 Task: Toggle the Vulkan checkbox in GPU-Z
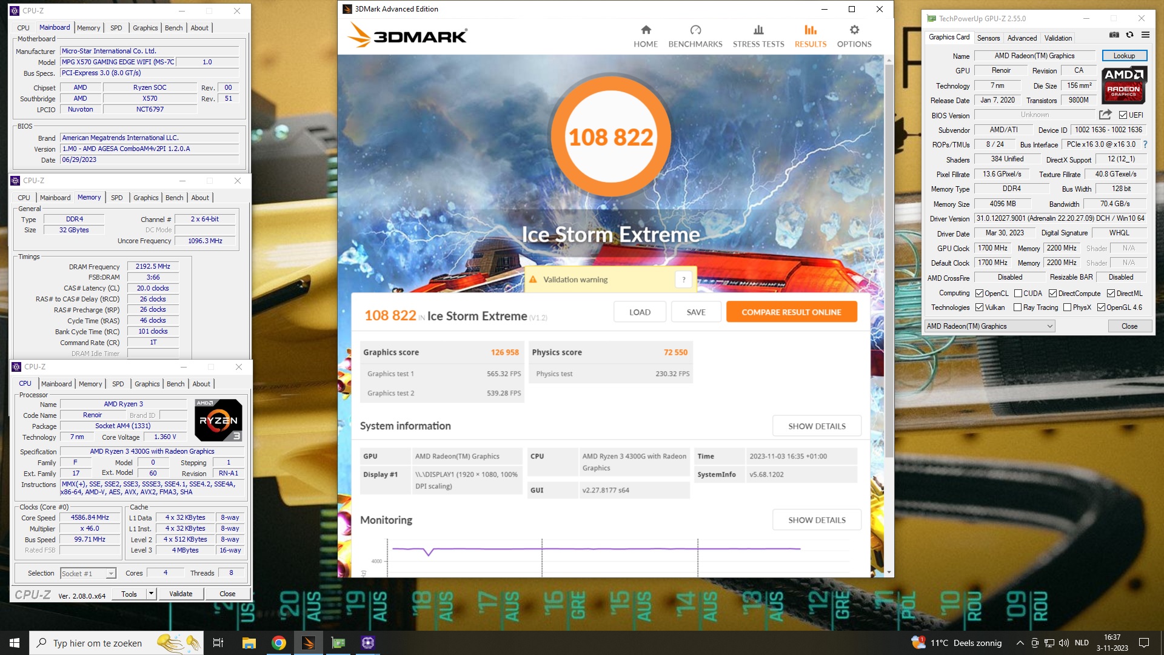pos(979,307)
